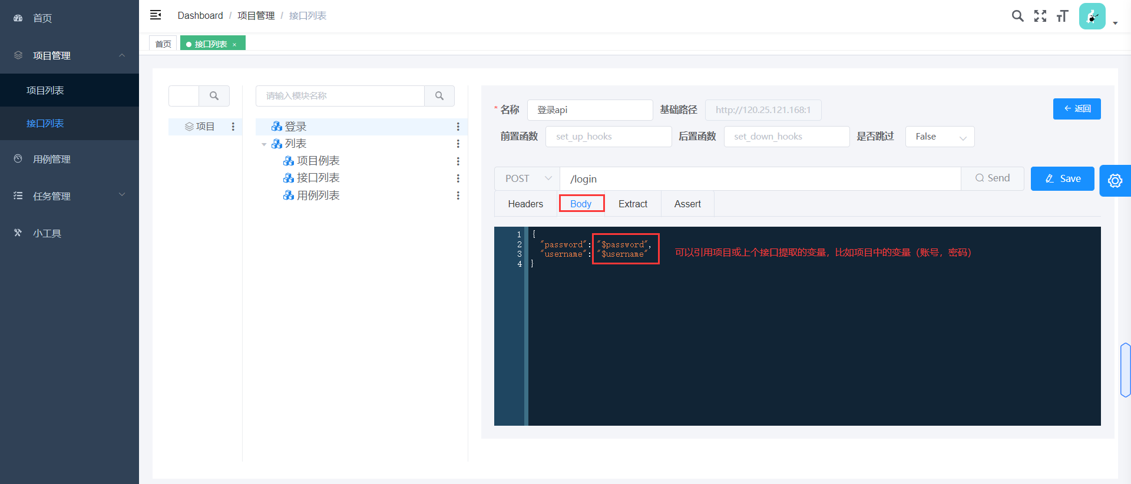
Task: Click the project search magnifier button
Action: click(214, 96)
